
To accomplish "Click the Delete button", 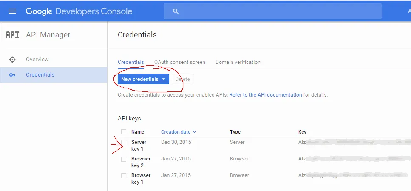I will point(183,79).
